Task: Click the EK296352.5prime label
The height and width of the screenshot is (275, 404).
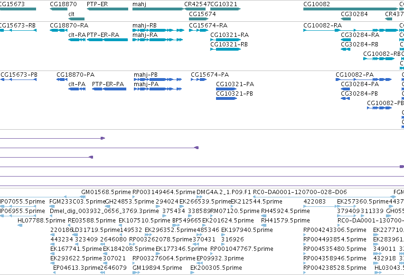Action: (170, 230)
